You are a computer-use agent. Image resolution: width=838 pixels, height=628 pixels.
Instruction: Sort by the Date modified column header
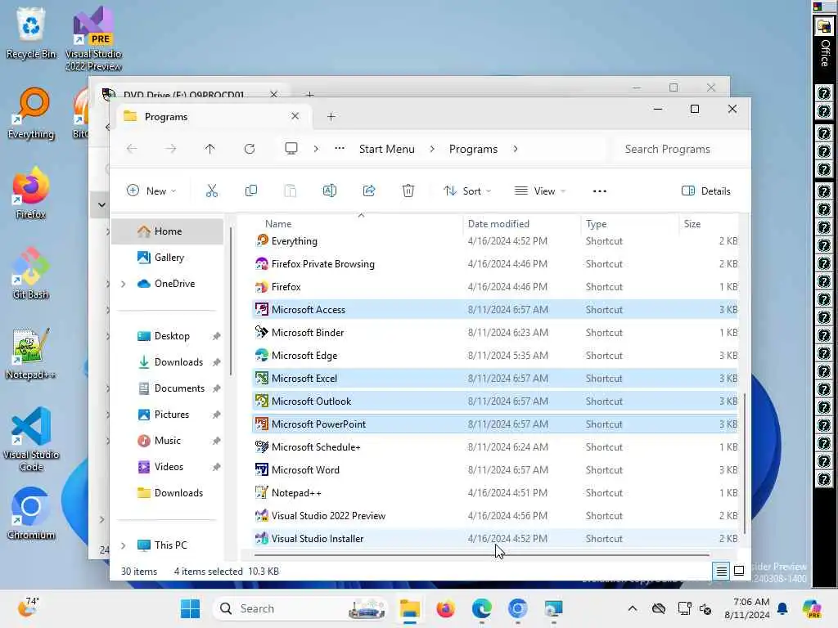pyautogui.click(x=521, y=224)
